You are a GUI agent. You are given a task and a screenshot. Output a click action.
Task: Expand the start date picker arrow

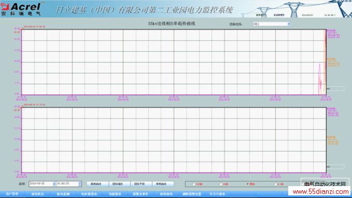[54, 184]
